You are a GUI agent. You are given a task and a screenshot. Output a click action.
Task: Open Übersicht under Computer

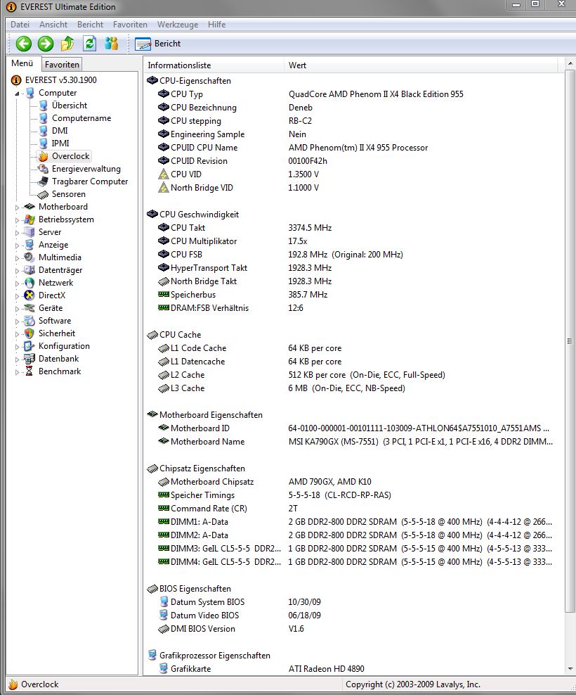tap(70, 106)
